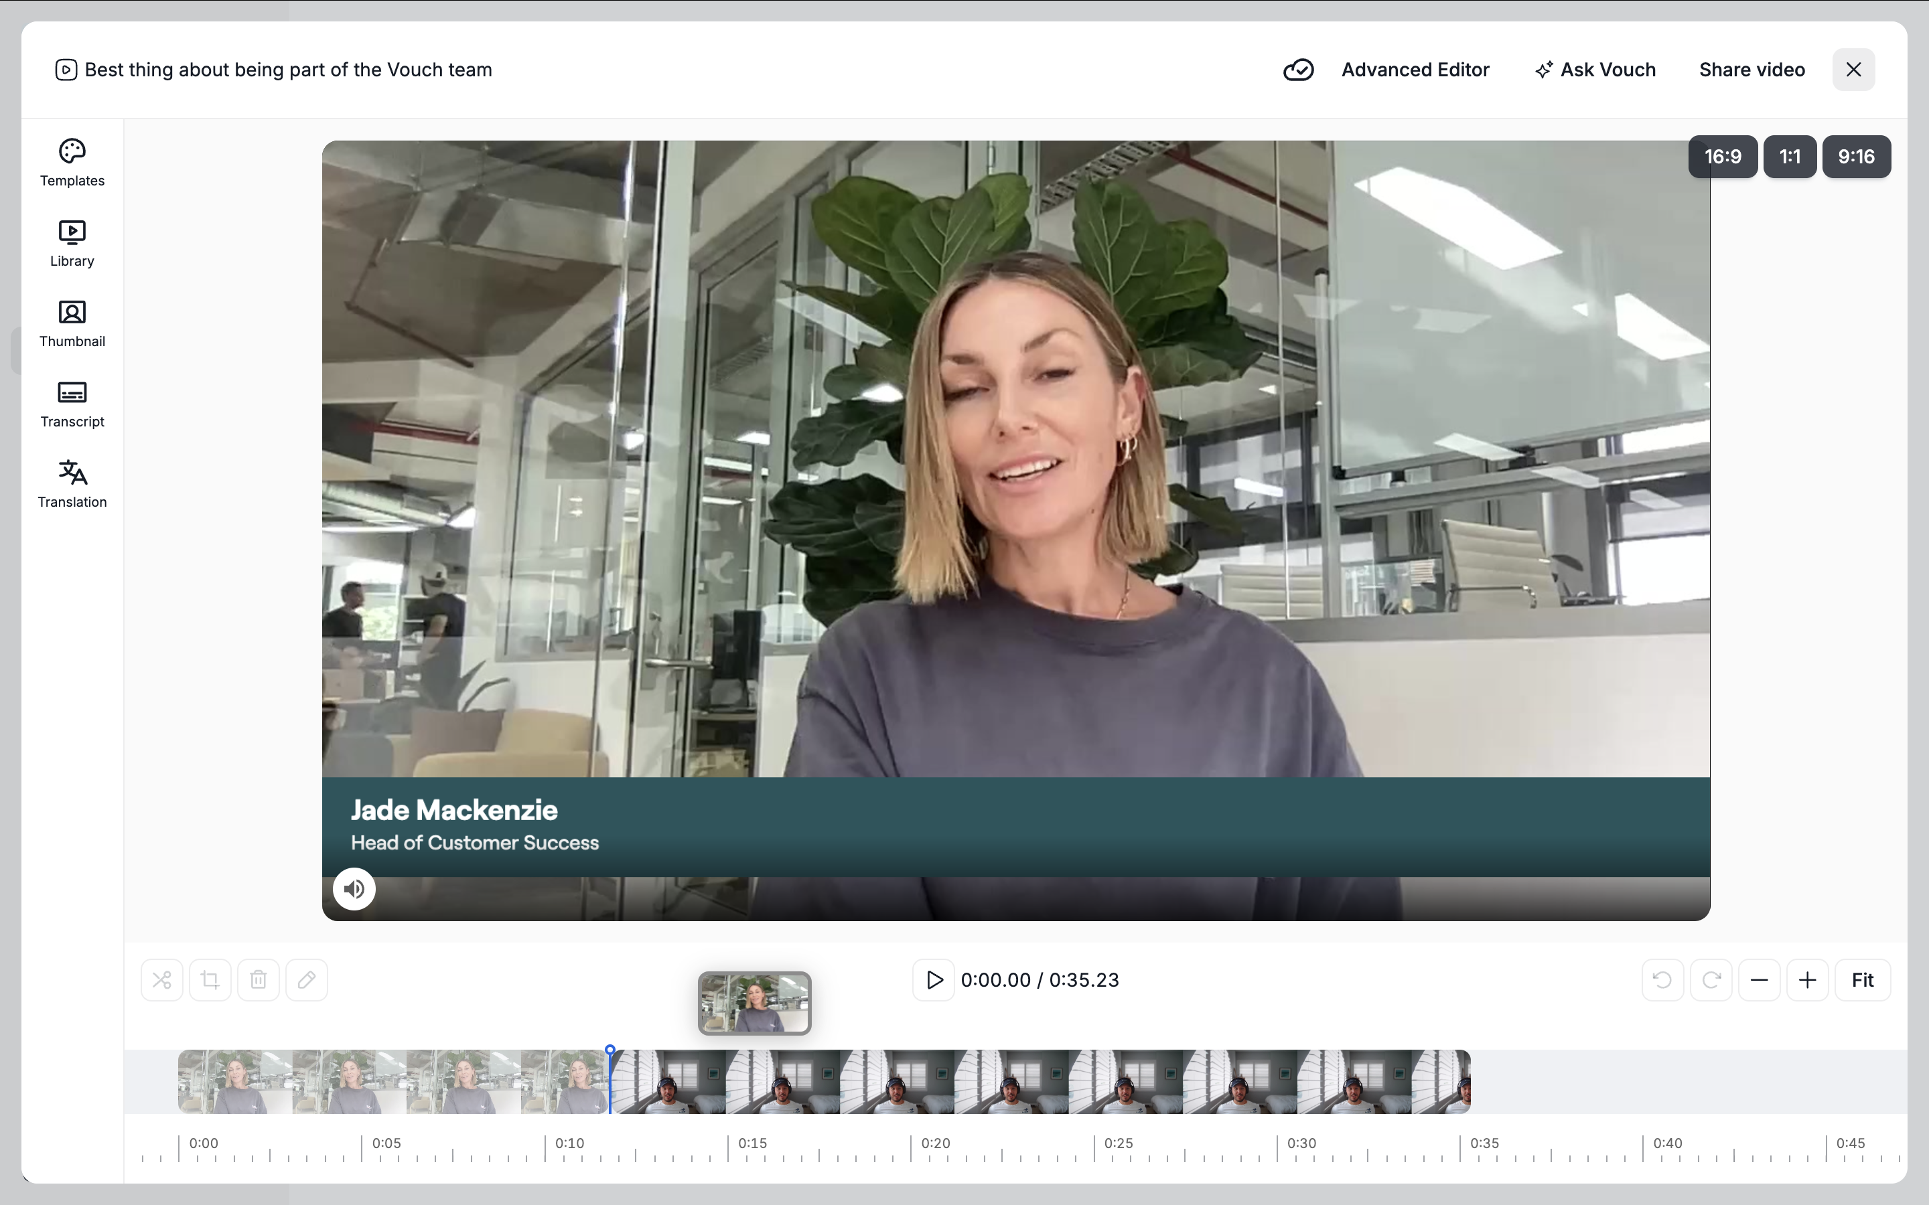1929x1205 pixels.
Task: Click the video title 'Best thing about being part of the Vouch team'
Action: coord(289,70)
